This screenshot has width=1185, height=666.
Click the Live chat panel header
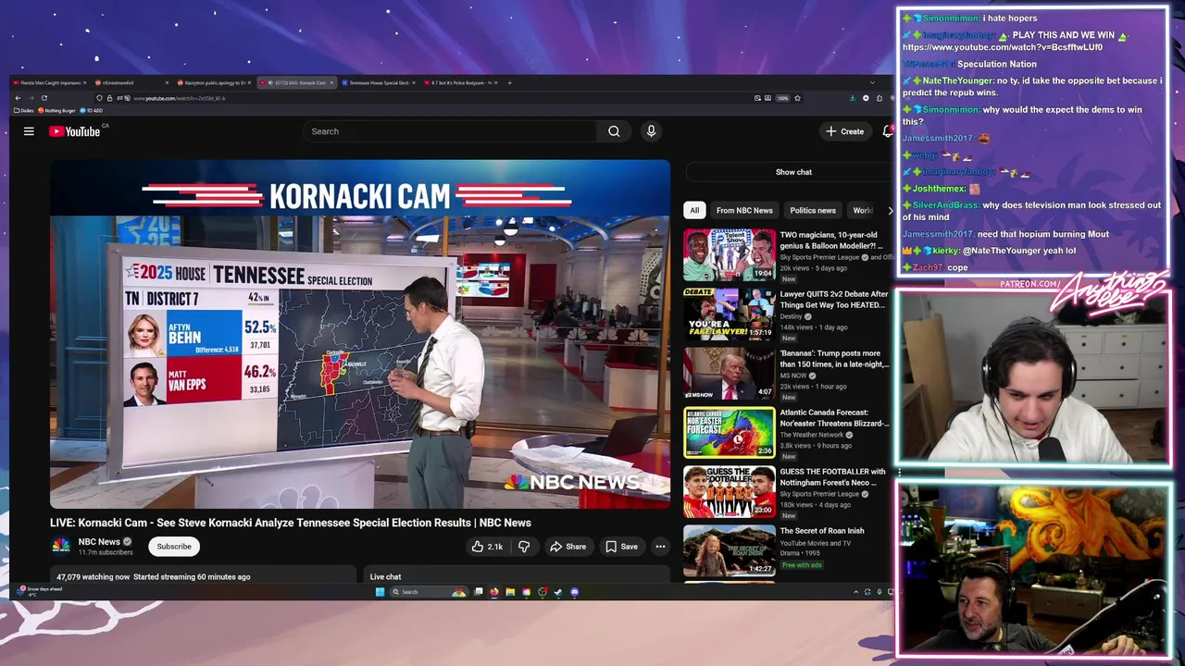[517, 576]
